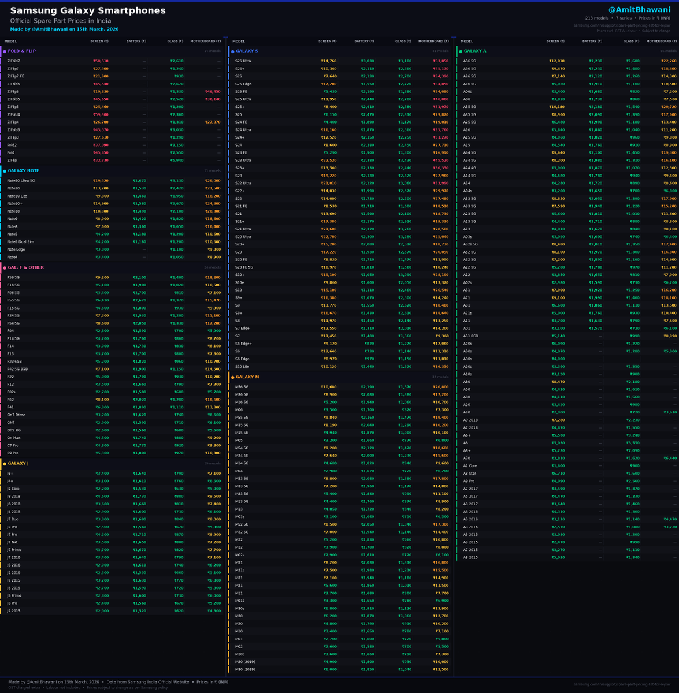Click the yellow dot beside GALAXY J

pyautogui.click(x=5, y=464)
